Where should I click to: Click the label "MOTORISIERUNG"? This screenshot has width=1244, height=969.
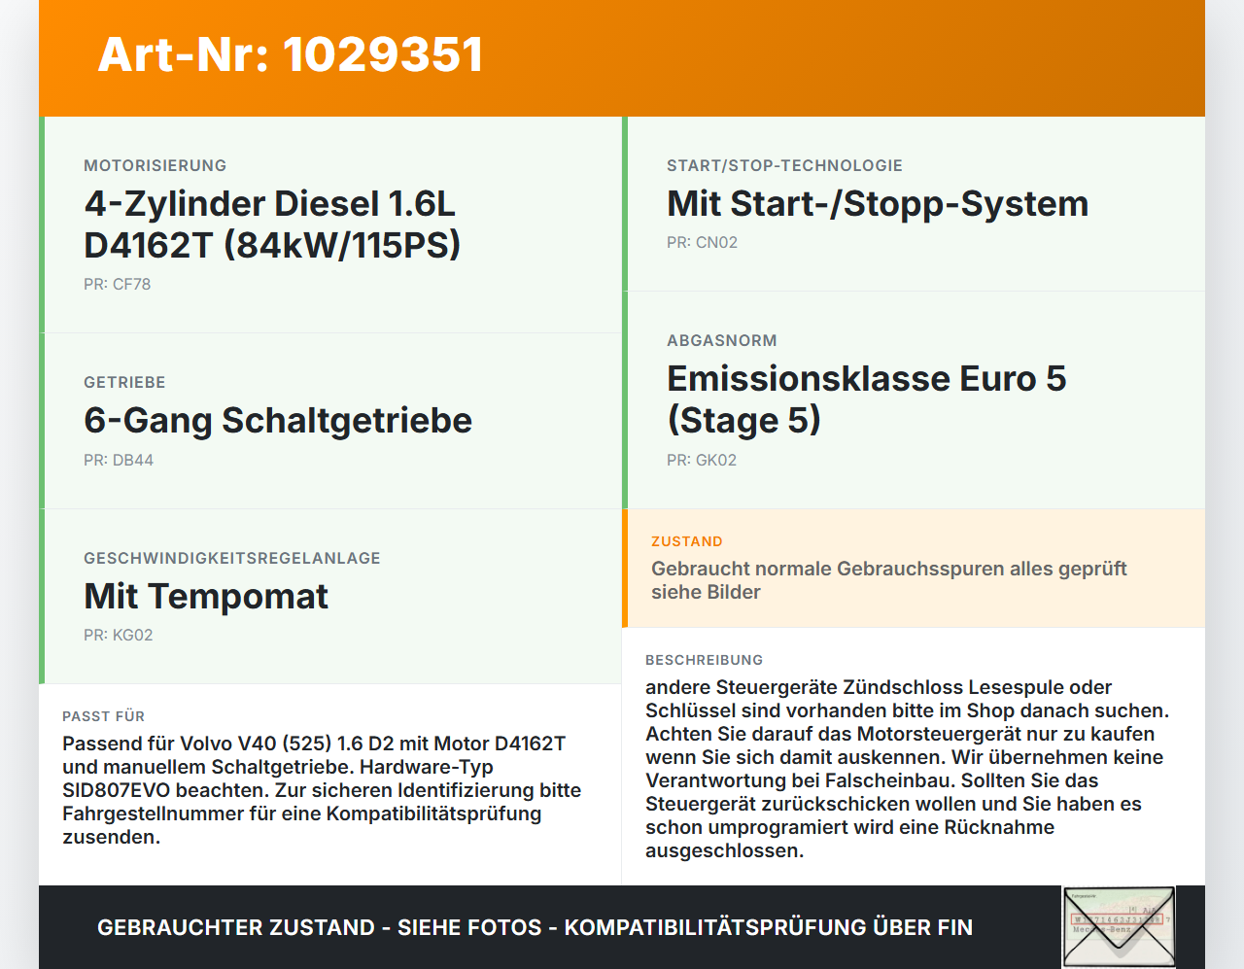click(x=155, y=165)
